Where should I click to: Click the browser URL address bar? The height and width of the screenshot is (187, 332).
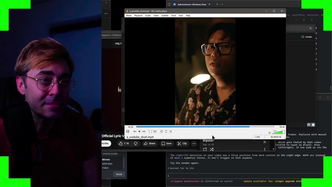(x=112, y=35)
